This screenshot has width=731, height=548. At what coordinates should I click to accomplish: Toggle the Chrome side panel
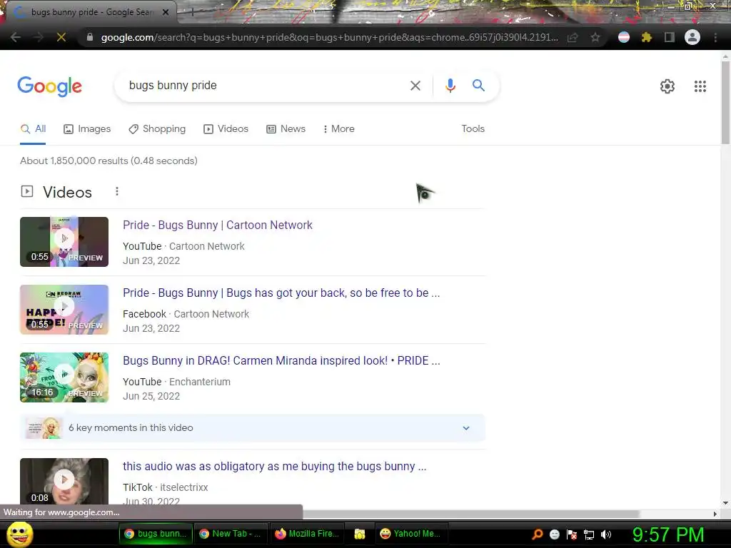[670, 37]
